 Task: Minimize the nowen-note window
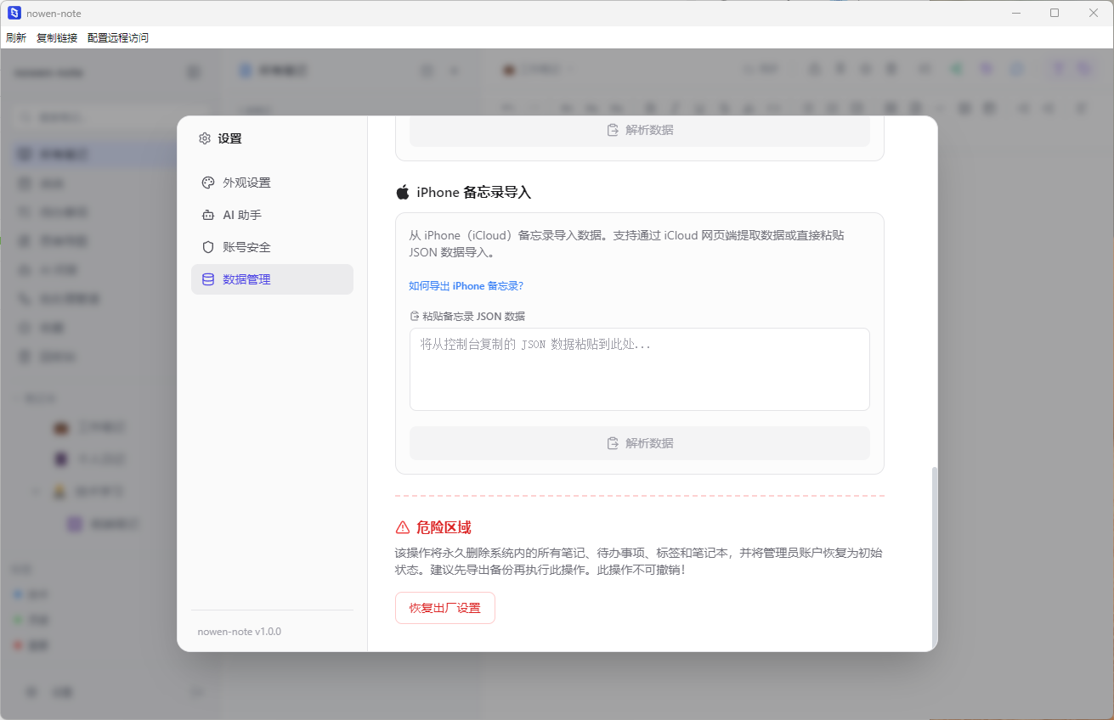[x=1015, y=13]
